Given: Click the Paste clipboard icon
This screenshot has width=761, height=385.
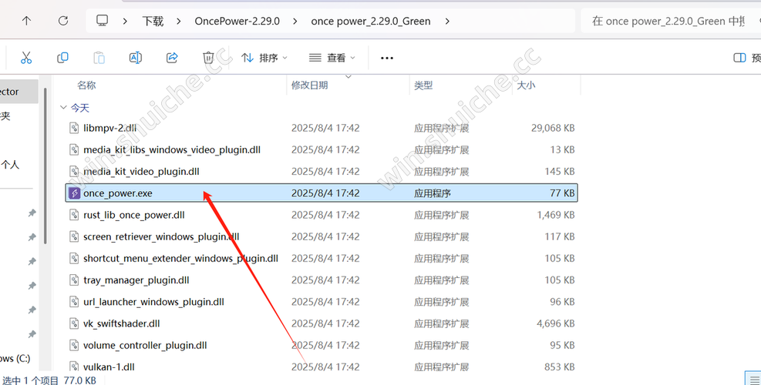Looking at the screenshot, I should tap(99, 58).
